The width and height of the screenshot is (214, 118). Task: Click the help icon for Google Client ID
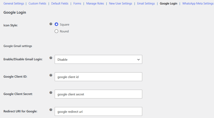click(51, 75)
